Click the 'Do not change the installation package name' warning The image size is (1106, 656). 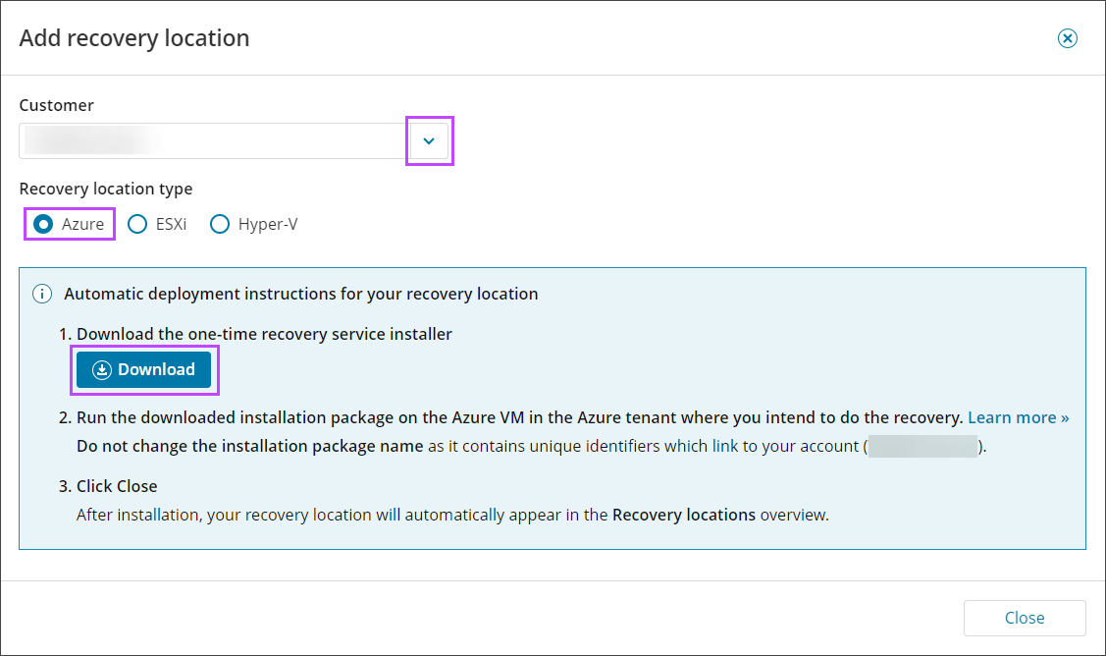click(251, 446)
